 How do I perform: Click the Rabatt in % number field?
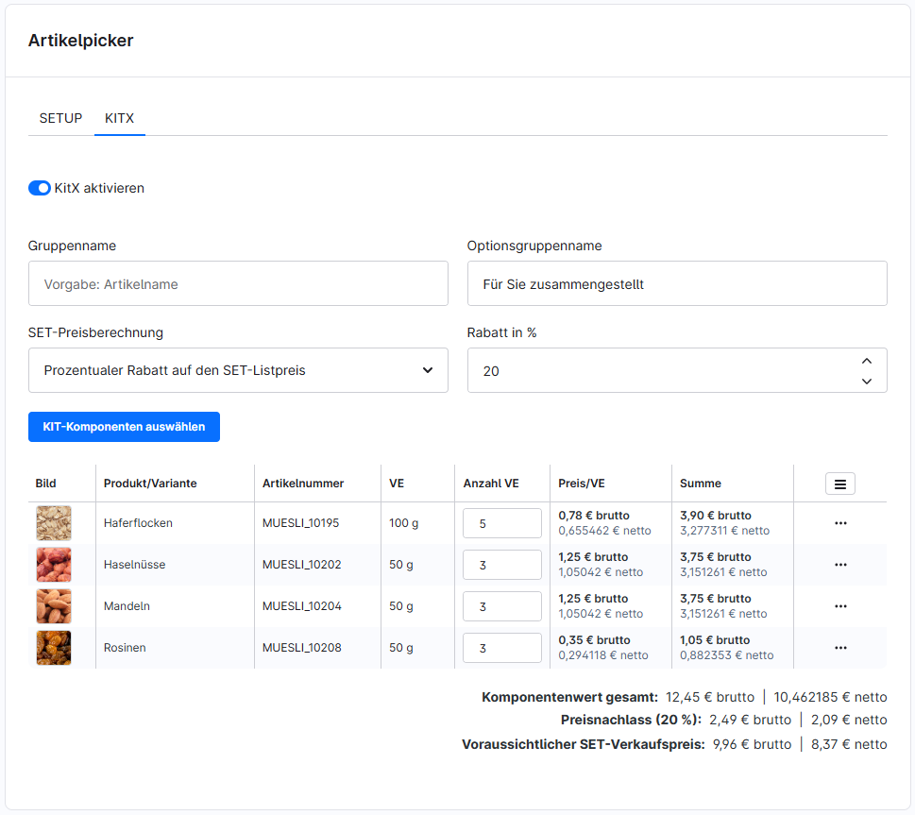point(666,370)
